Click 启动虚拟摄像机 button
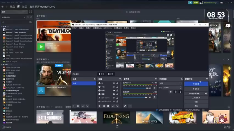The height and width of the screenshot is (131, 234). [194, 93]
